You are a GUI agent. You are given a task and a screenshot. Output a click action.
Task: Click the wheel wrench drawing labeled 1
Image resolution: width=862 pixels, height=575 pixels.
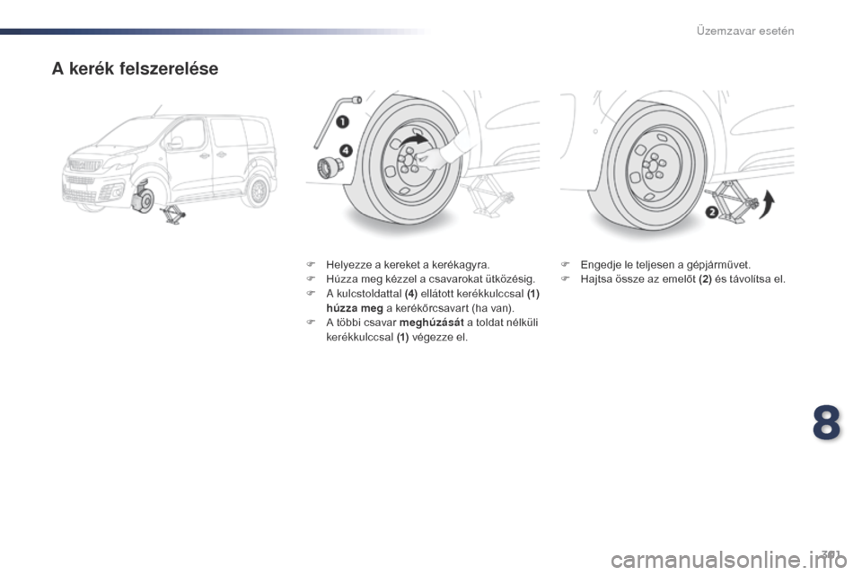click(337, 121)
